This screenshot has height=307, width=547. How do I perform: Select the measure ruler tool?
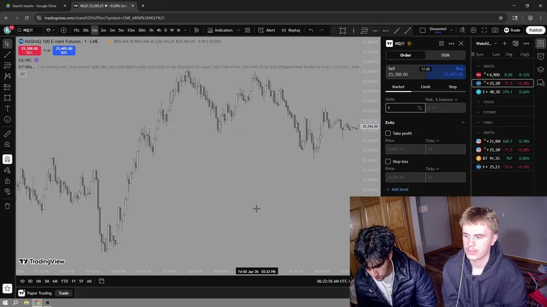click(7, 134)
